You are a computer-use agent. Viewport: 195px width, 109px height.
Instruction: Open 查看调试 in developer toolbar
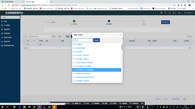[x=96, y=104]
